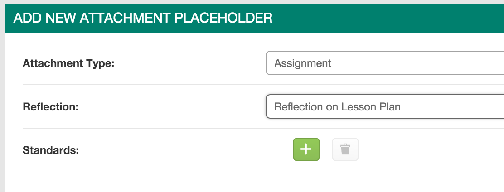Click the white plus symbol beside Standards
The height and width of the screenshot is (192, 504).
click(x=306, y=149)
